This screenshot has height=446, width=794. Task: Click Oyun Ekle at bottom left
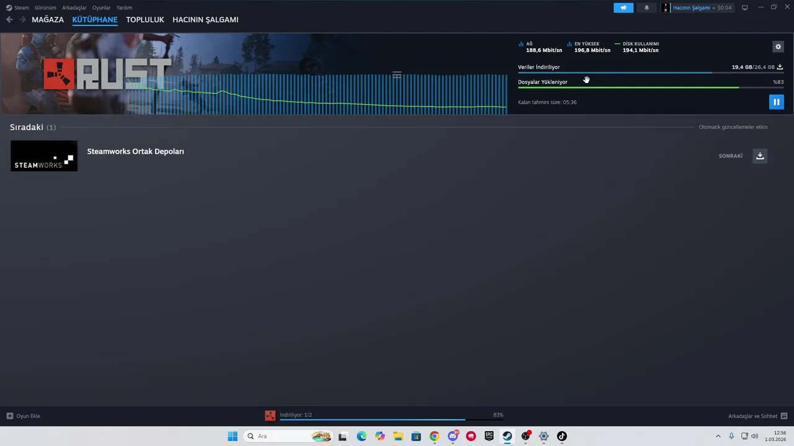click(x=23, y=416)
